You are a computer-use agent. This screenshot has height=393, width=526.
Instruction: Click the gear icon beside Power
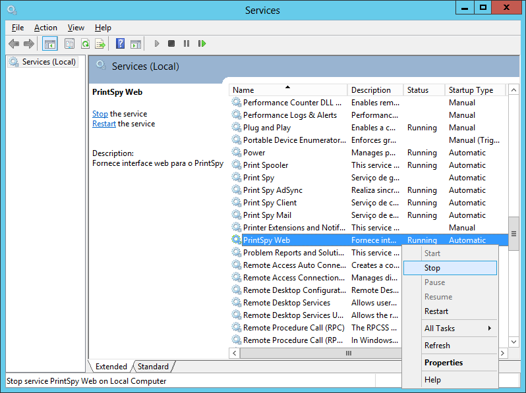(237, 153)
